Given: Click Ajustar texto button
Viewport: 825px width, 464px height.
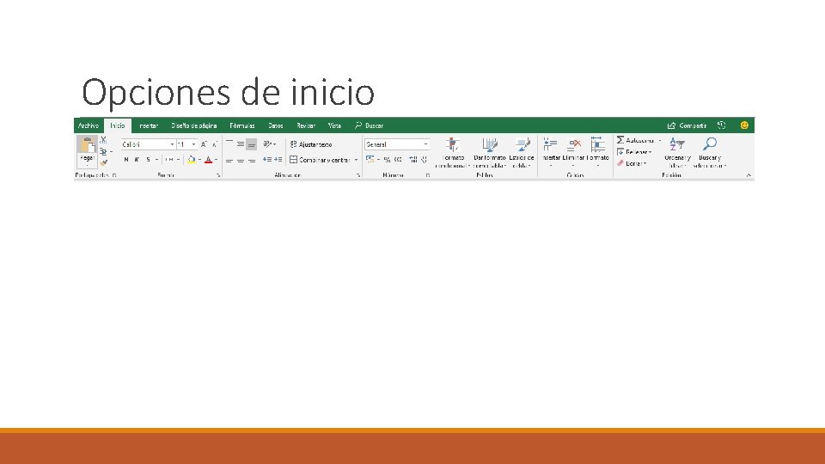Looking at the screenshot, I should coord(311,144).
